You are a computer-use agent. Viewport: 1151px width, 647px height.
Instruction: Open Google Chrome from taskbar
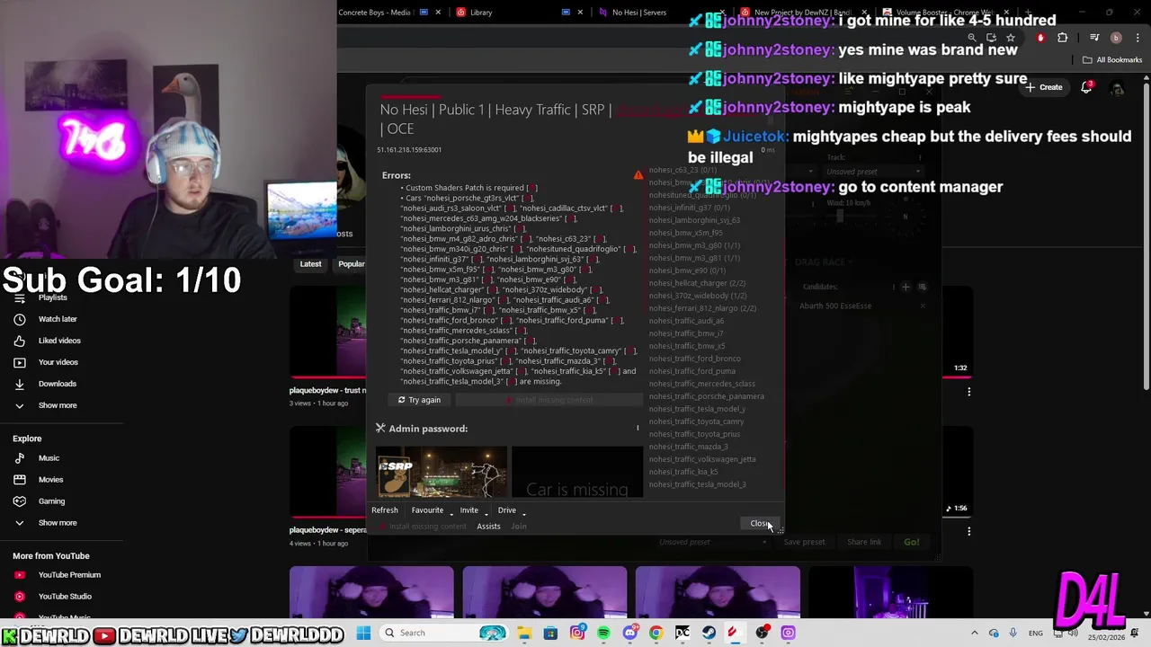(656, 633)
